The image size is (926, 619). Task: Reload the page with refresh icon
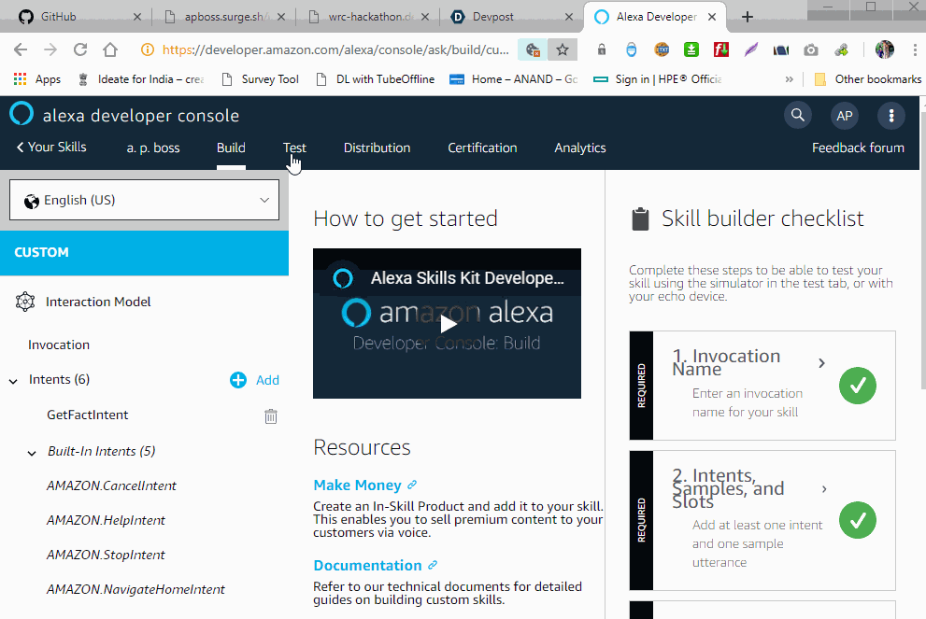tap(79, 49)
